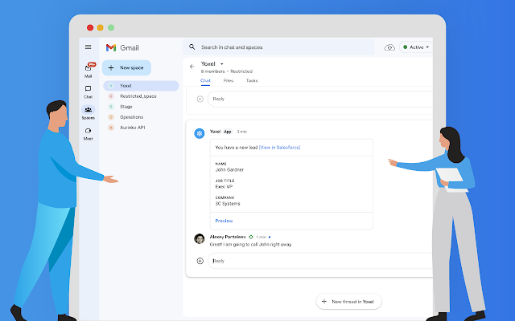Viewport: 515px width, 321px height.
Task: Click the Restricted_space avatar icon
Action: [111, 96]
